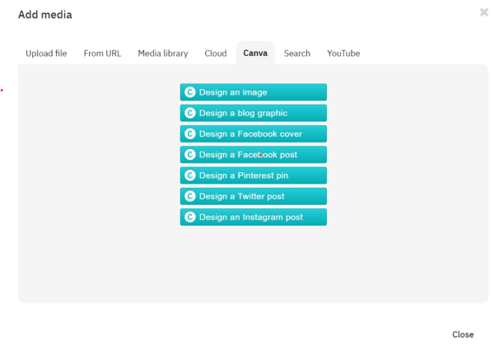
Task: Create Design an Instagram post
Action: coord(254,217)
